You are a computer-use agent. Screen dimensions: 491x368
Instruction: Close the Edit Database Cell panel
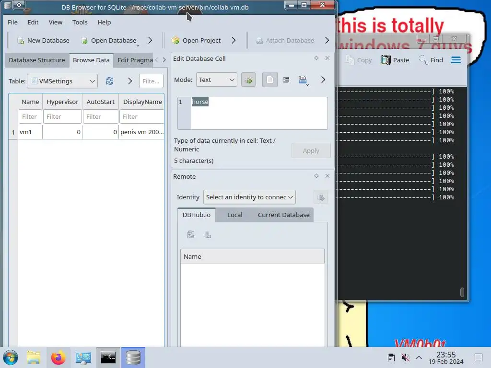[327, 58]
